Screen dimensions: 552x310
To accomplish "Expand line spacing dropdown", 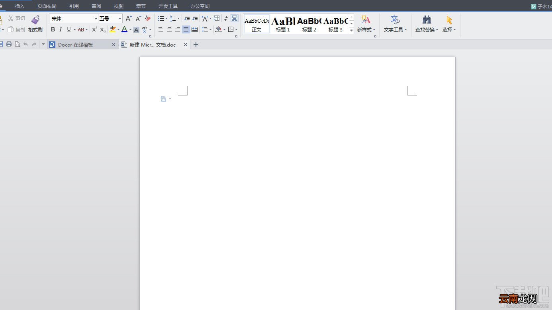I will pos(210,29).
